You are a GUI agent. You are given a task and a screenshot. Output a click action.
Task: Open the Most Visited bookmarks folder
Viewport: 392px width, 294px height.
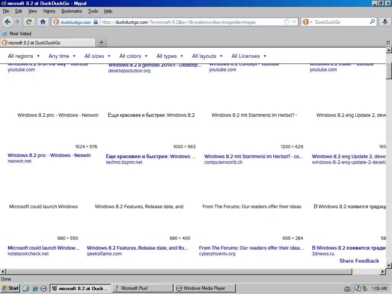[x=17, y=34]
